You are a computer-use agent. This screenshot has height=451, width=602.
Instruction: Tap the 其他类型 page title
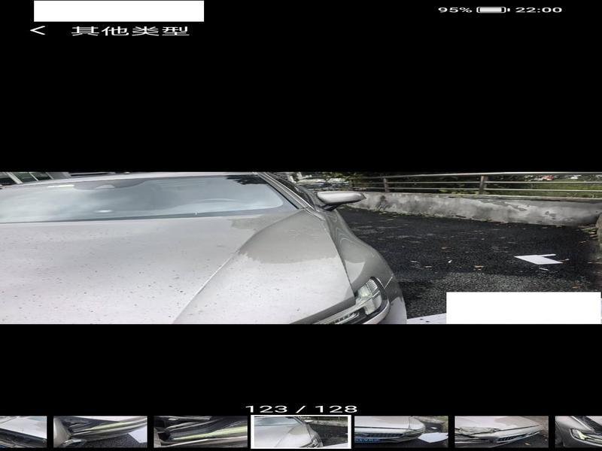pos(129,31)
